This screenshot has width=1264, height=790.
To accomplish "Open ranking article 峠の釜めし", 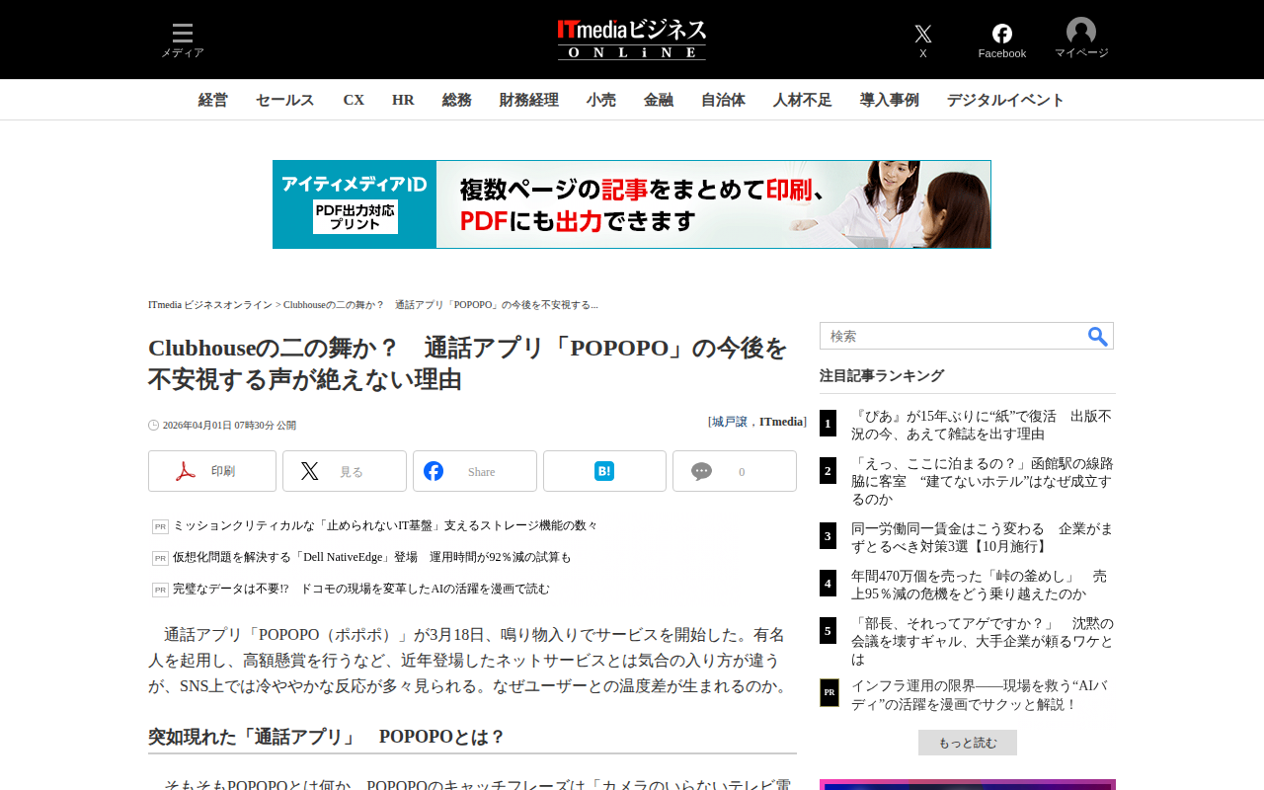I will (x=979, y=585).
